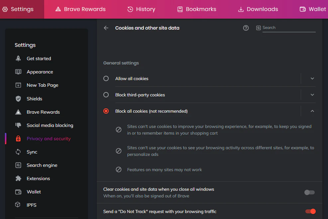Open Get started settings section
Viewport: 328px width, 219px height.
39,58
